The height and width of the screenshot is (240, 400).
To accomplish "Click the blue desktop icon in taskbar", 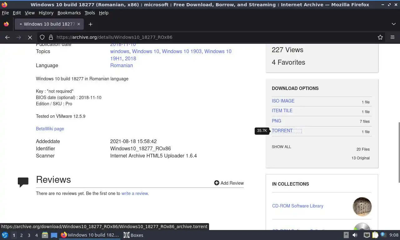I will pos(54,235).
